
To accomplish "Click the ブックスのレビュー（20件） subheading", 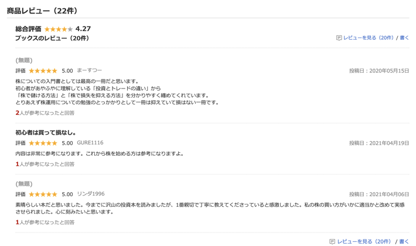I will click(52, 39).
